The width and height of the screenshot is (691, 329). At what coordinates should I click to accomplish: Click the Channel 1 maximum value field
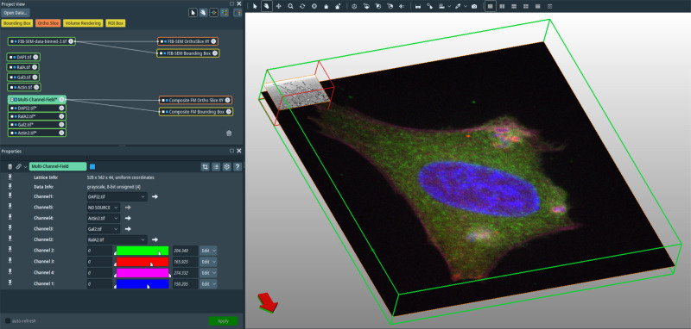coord(185,283)
